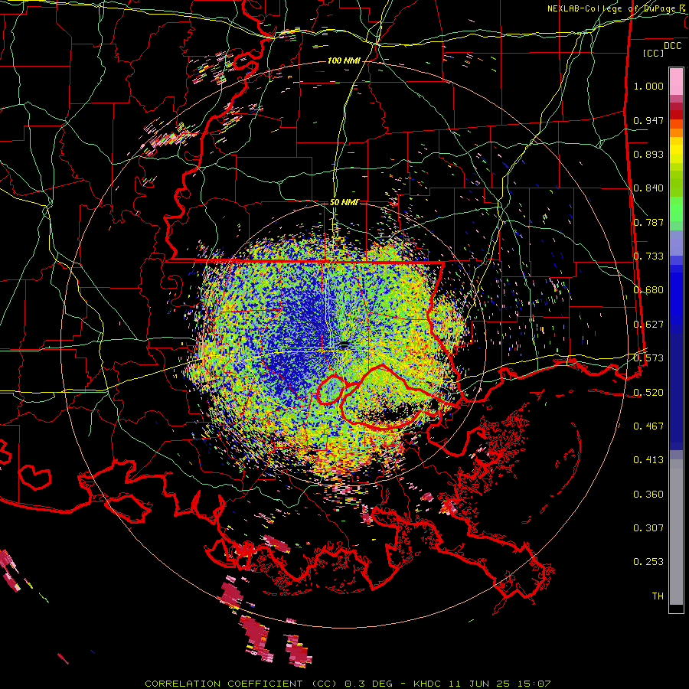
Task: Click the CORRELATION COEFFICIENT (CC) footer title
Action: pyautogui.click(x=240, y=684)
